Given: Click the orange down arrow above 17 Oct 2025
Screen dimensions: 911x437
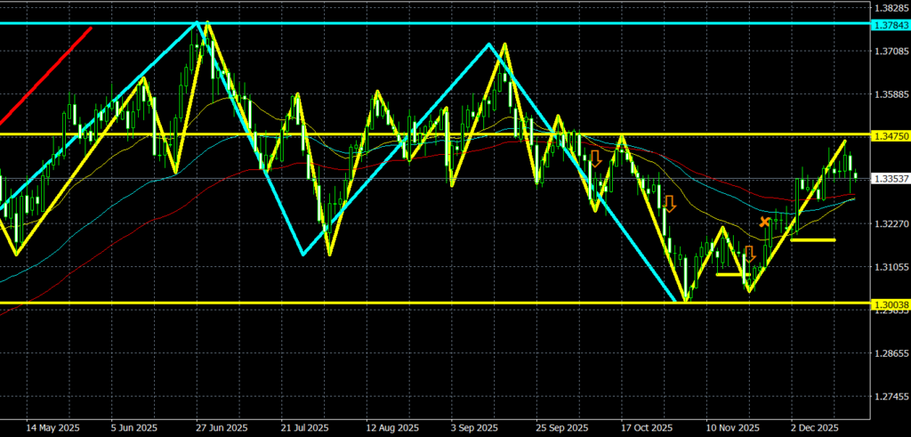Looking at the screenshot, I should point(669,203).
